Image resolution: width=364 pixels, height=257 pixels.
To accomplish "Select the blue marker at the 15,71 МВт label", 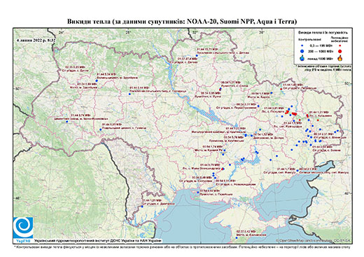I will click(197, 56).
